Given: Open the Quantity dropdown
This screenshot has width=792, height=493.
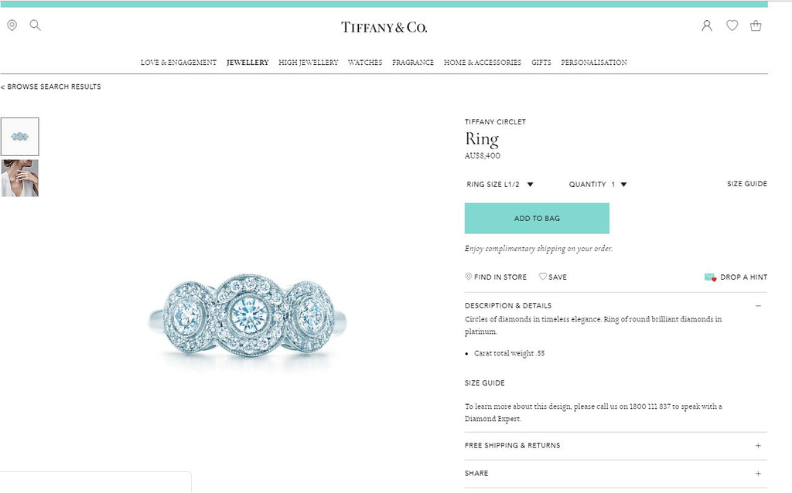Looking at the screenshot, I should coord(598,184).
